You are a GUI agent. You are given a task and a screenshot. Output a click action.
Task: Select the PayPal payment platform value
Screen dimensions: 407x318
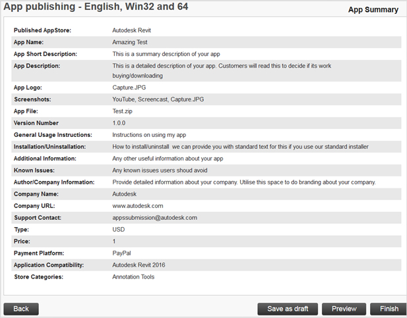point(122,253)
